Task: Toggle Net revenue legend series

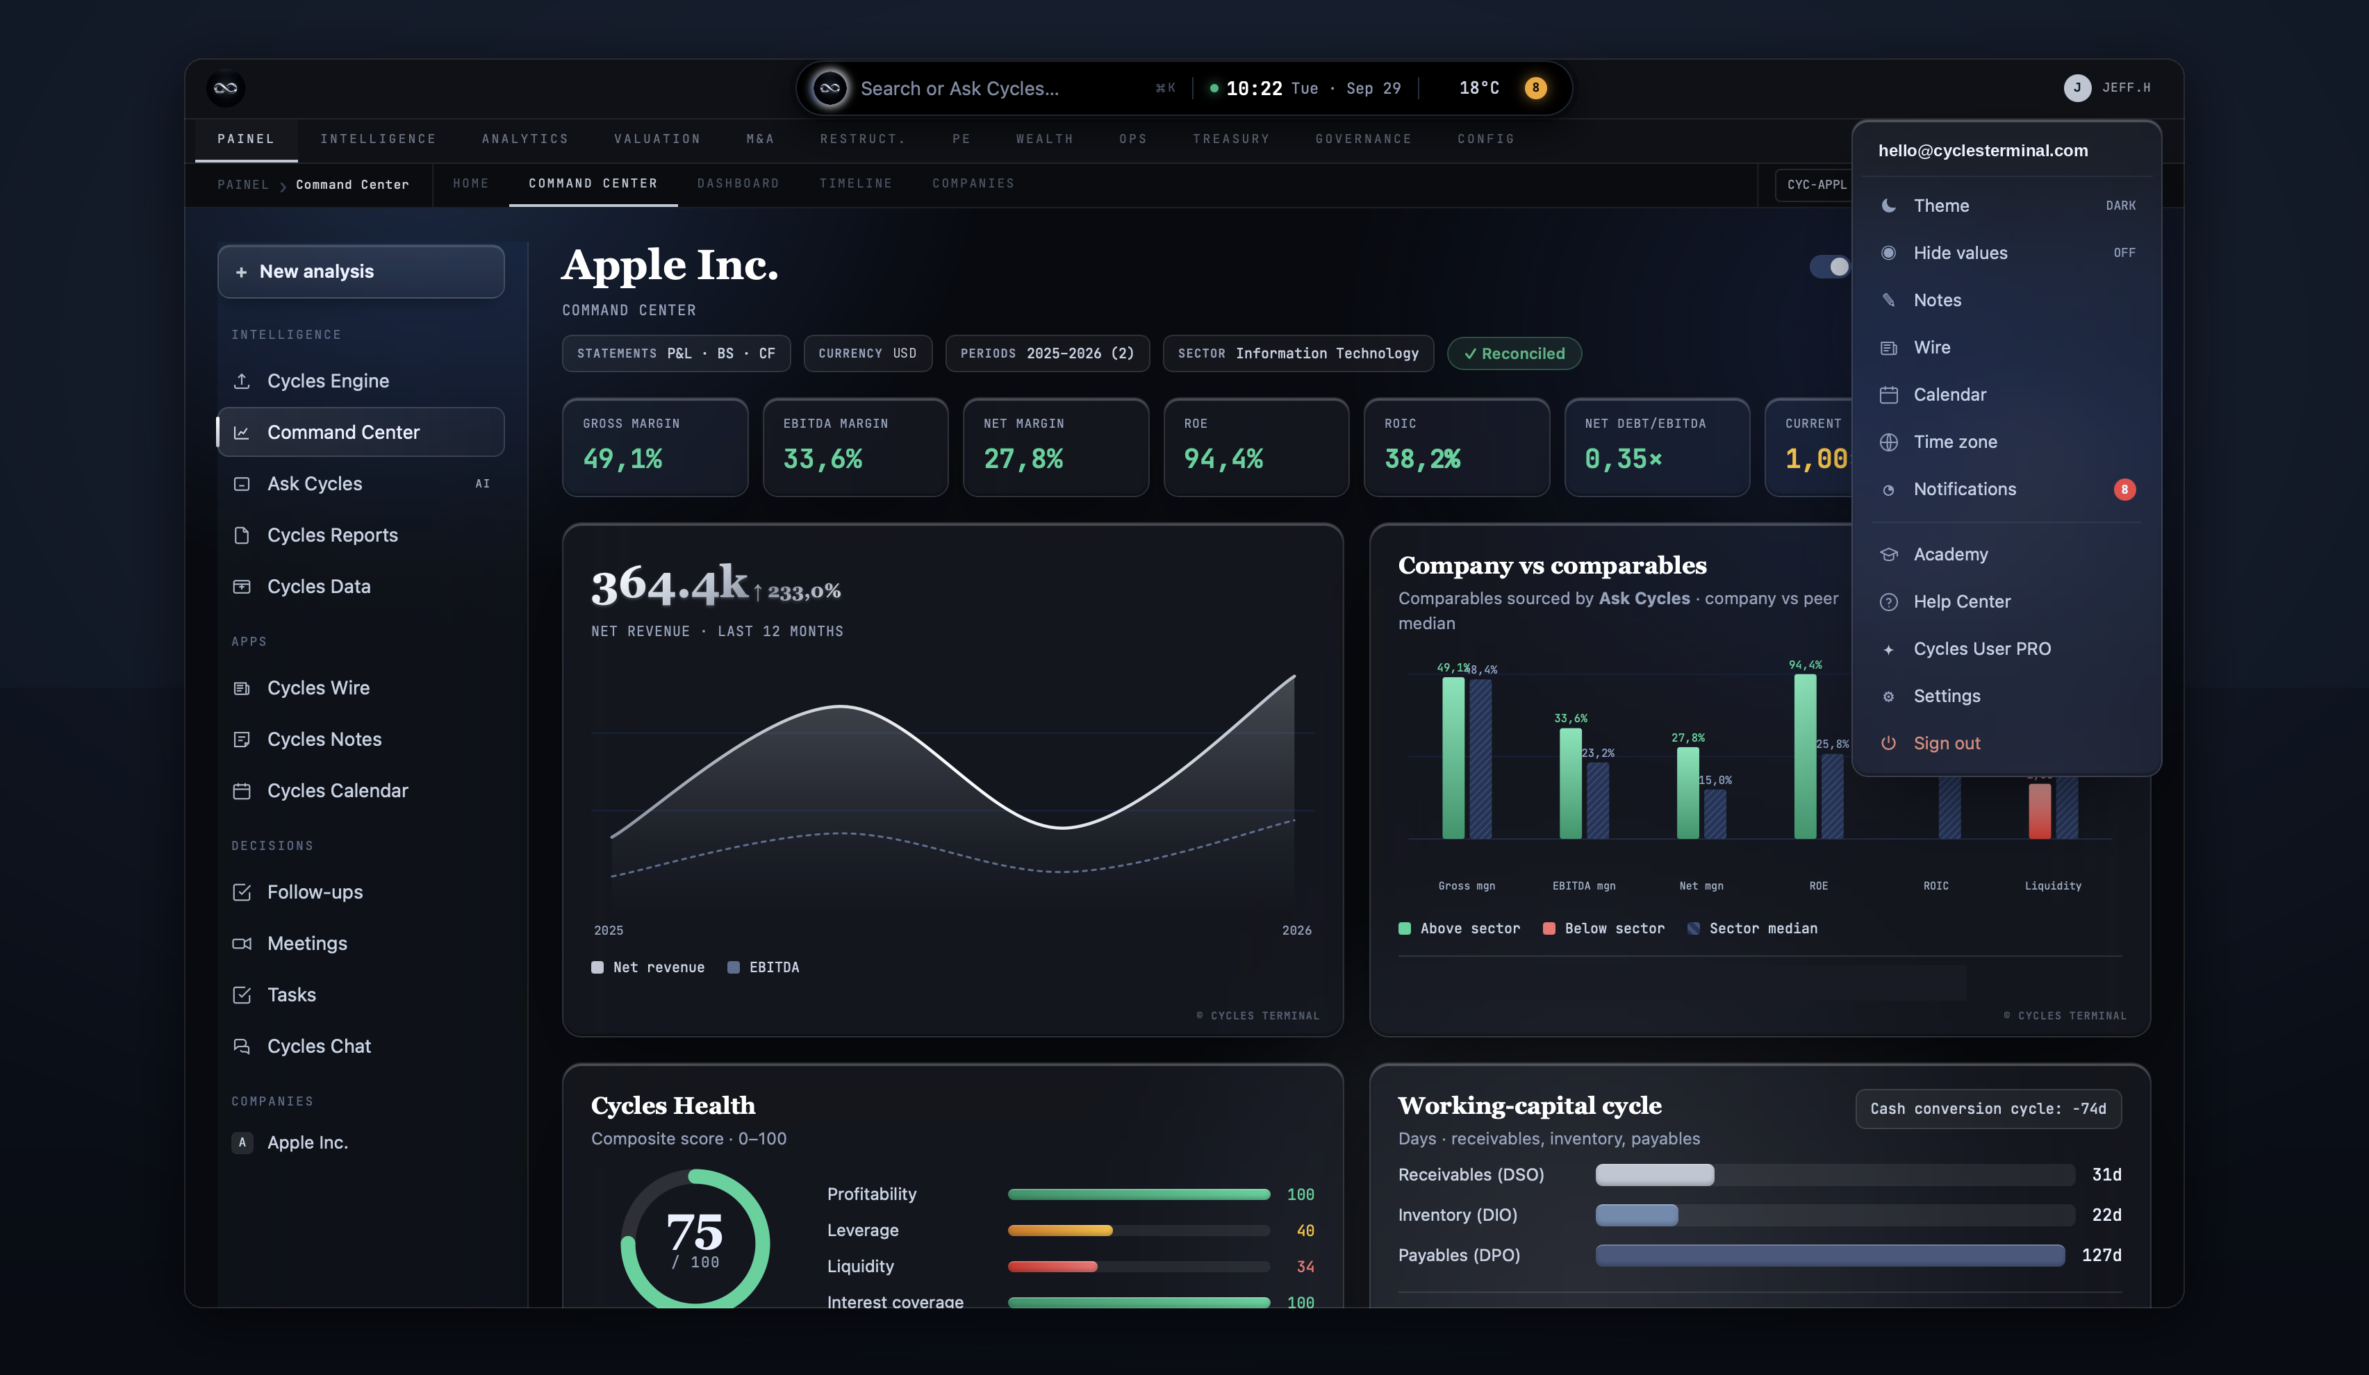Action: 647,967
